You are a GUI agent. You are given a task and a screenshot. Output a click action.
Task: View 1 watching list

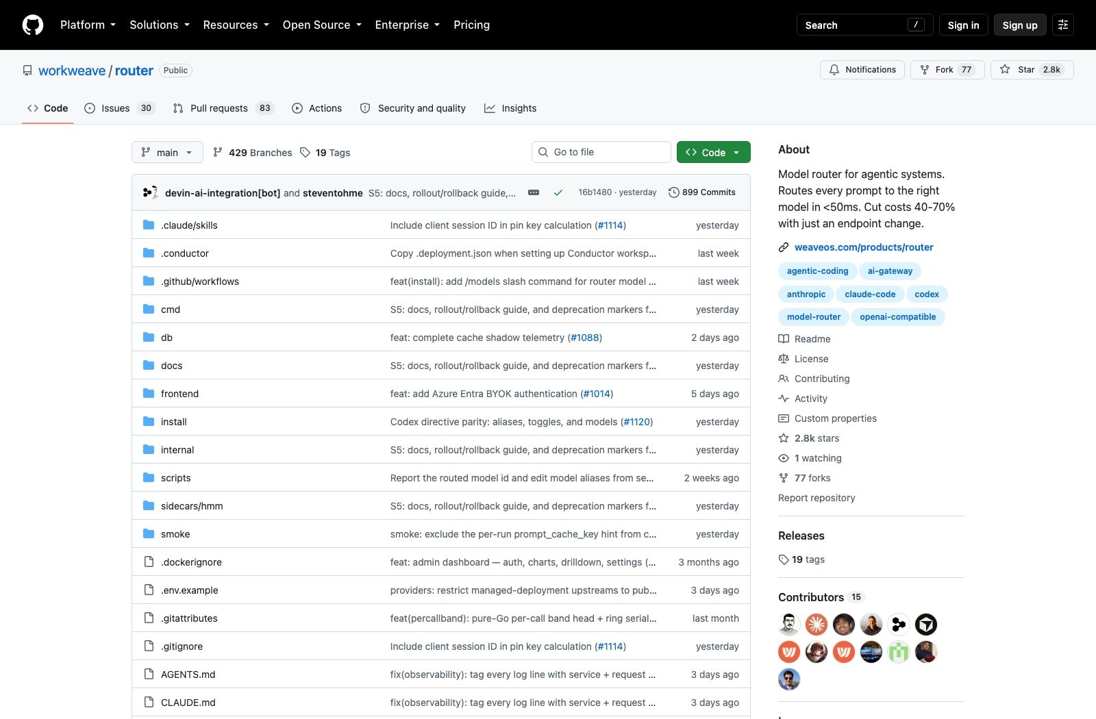[810, 458]
